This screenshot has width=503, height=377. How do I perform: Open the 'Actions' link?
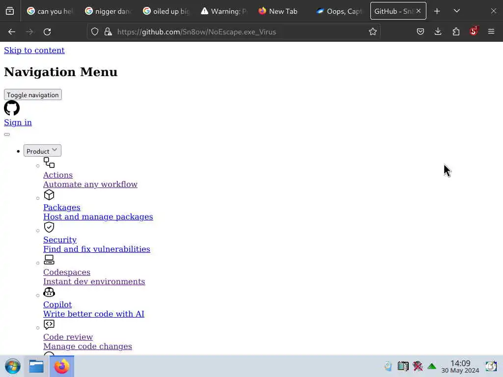tap(58, 175)
